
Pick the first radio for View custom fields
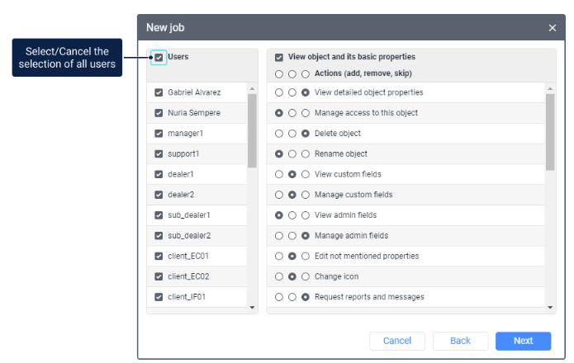(279, 174)
